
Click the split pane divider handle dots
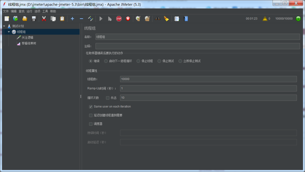(81, 96)
